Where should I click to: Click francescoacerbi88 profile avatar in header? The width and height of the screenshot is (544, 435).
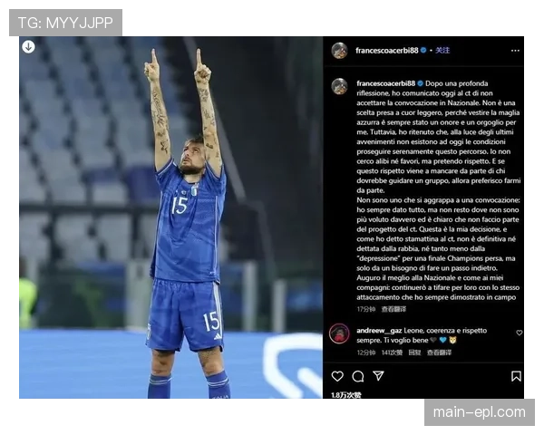click(339, 51)
